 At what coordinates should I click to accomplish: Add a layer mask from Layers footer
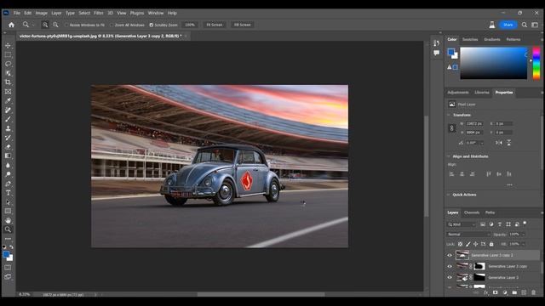pos(496,292)
